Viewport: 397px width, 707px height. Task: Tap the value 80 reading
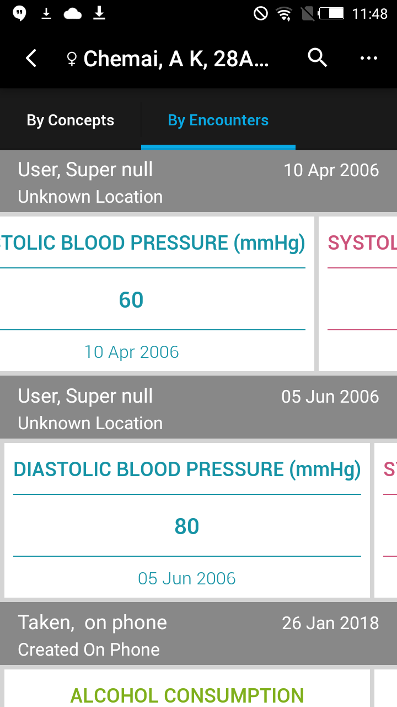click(187, 526)
